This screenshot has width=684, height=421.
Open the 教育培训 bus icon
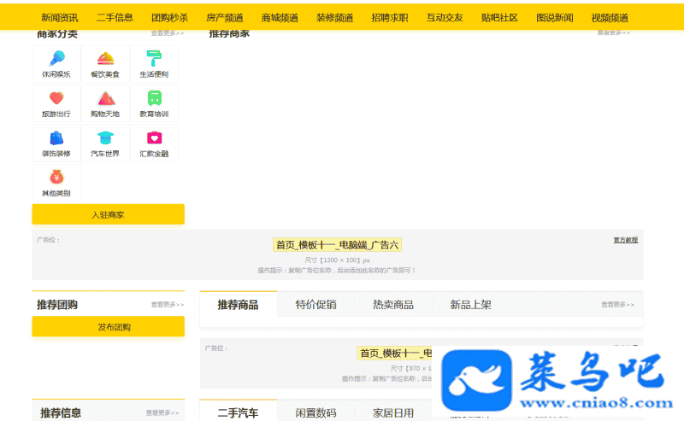tap(154, 98)
